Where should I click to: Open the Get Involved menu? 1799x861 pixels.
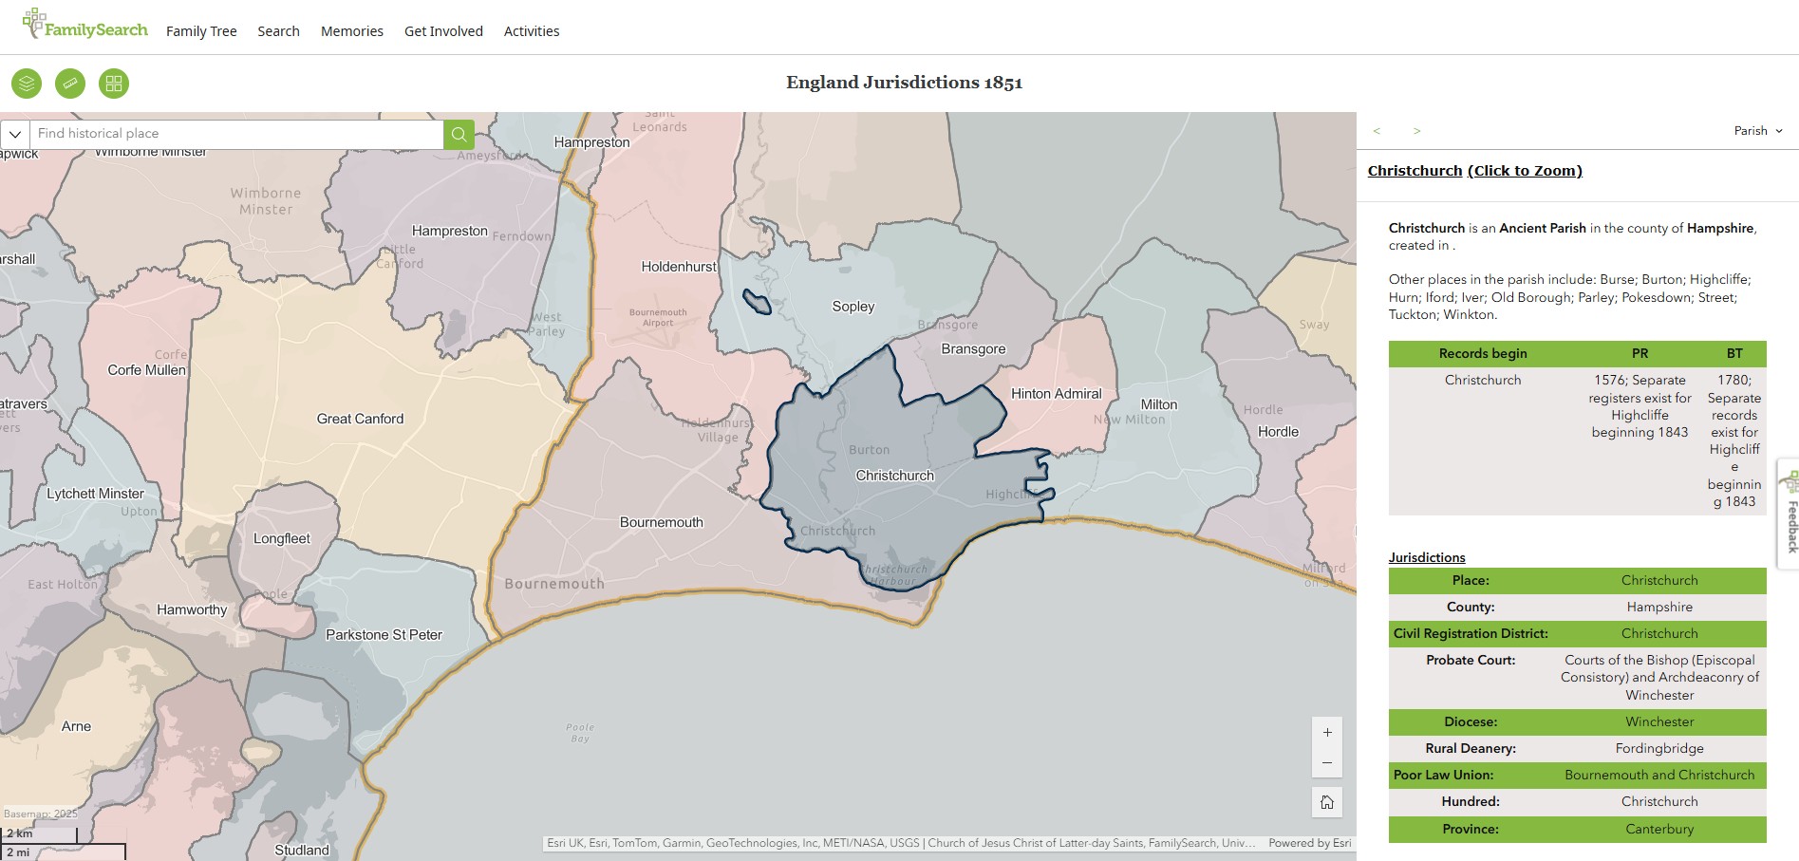[443, 31]
